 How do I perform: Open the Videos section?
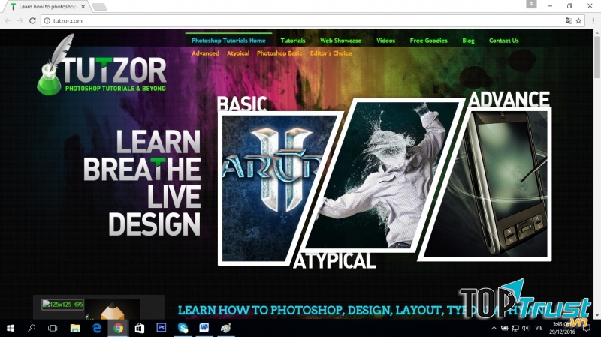click(x=385, y=41)
